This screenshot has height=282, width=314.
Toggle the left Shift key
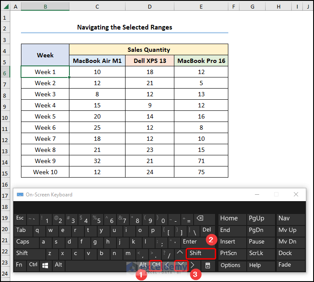pos(30,253)
